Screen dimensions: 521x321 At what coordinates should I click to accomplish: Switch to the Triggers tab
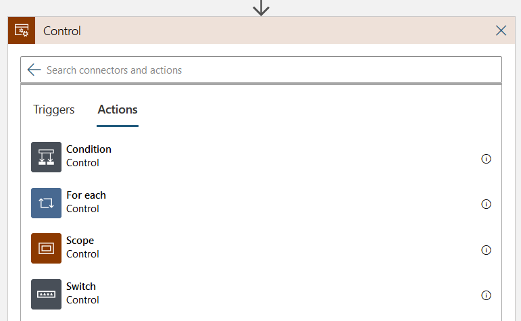click(54, 109)
